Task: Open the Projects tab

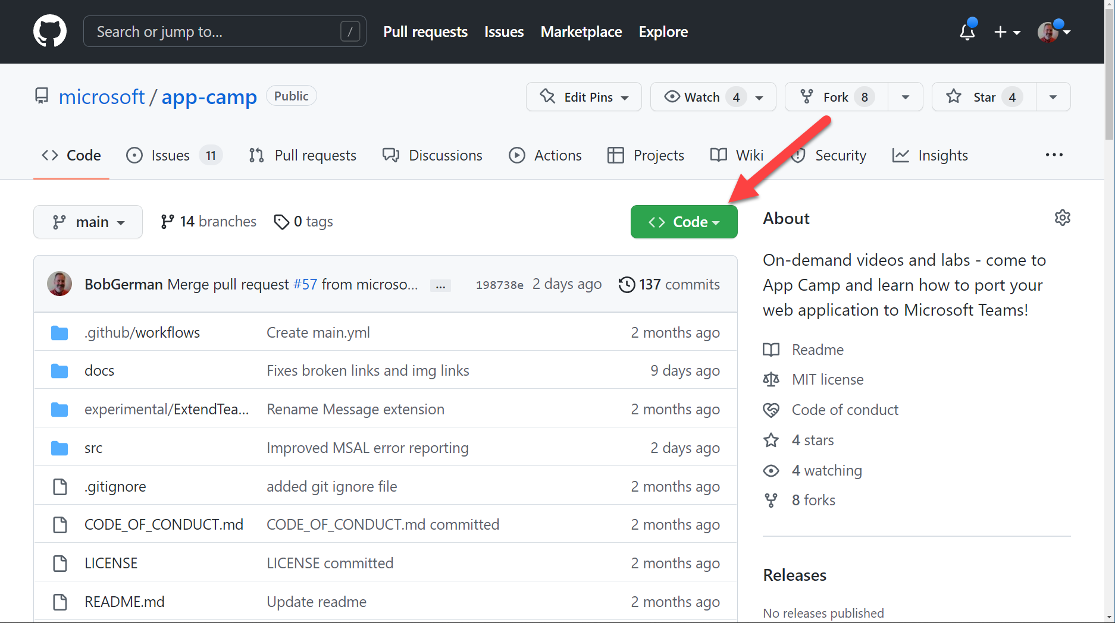Action: click(x=646, y=155)
